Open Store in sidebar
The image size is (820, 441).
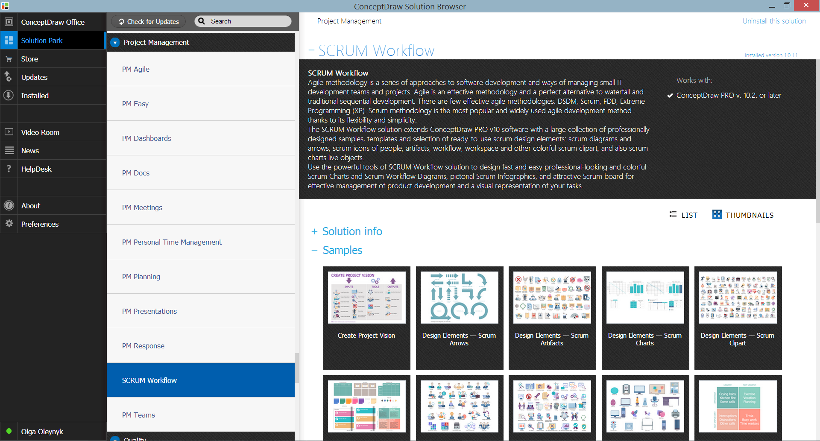click(53, 59)
